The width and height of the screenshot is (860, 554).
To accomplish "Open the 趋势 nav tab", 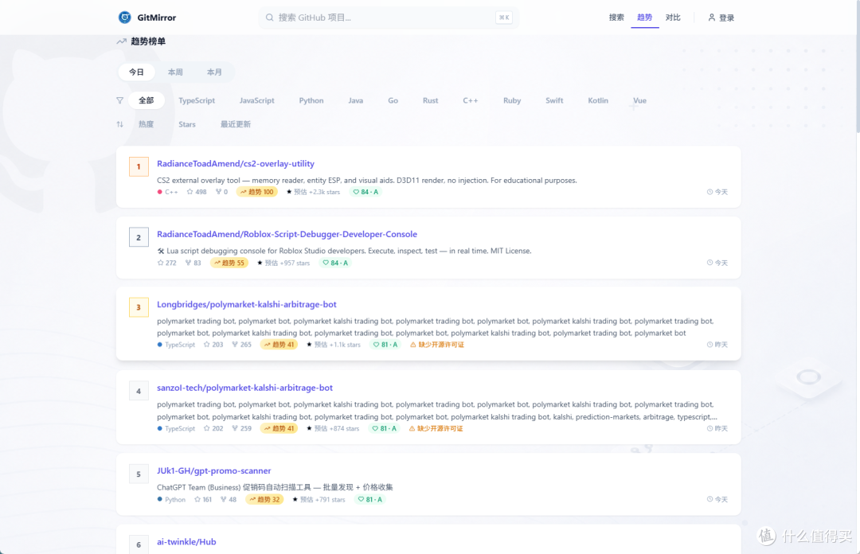I will (644, 18).
